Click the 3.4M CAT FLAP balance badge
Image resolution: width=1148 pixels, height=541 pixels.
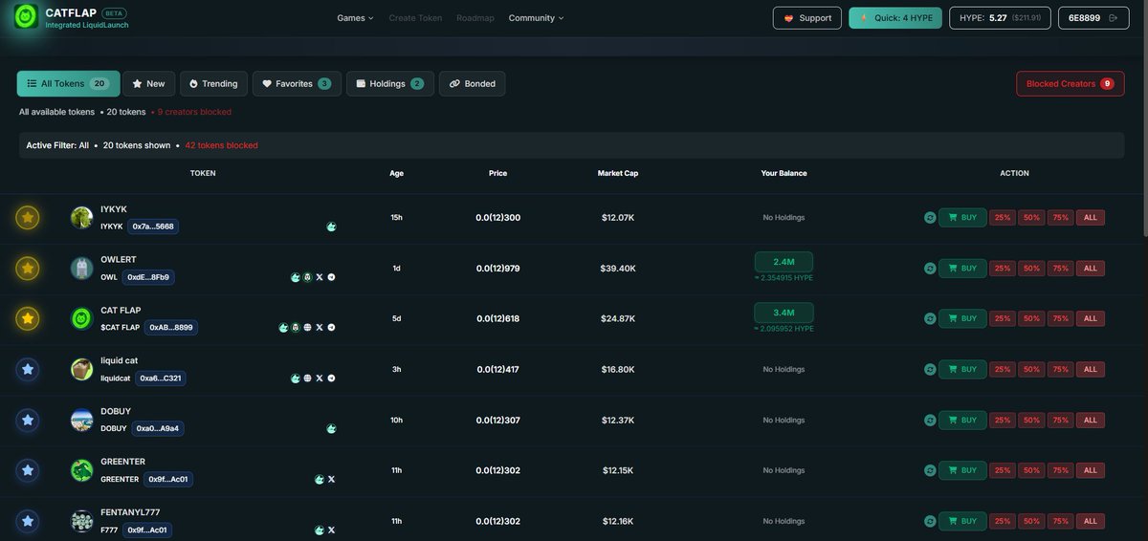(784, 312)
